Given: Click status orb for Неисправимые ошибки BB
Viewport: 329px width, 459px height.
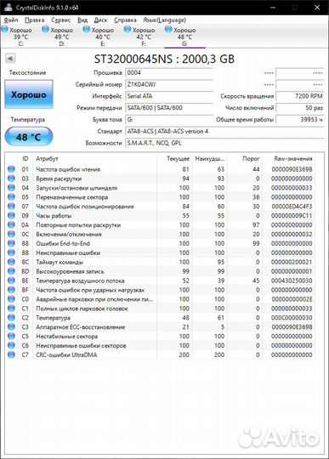Looking at the screenshot, I should coord(11,252).
